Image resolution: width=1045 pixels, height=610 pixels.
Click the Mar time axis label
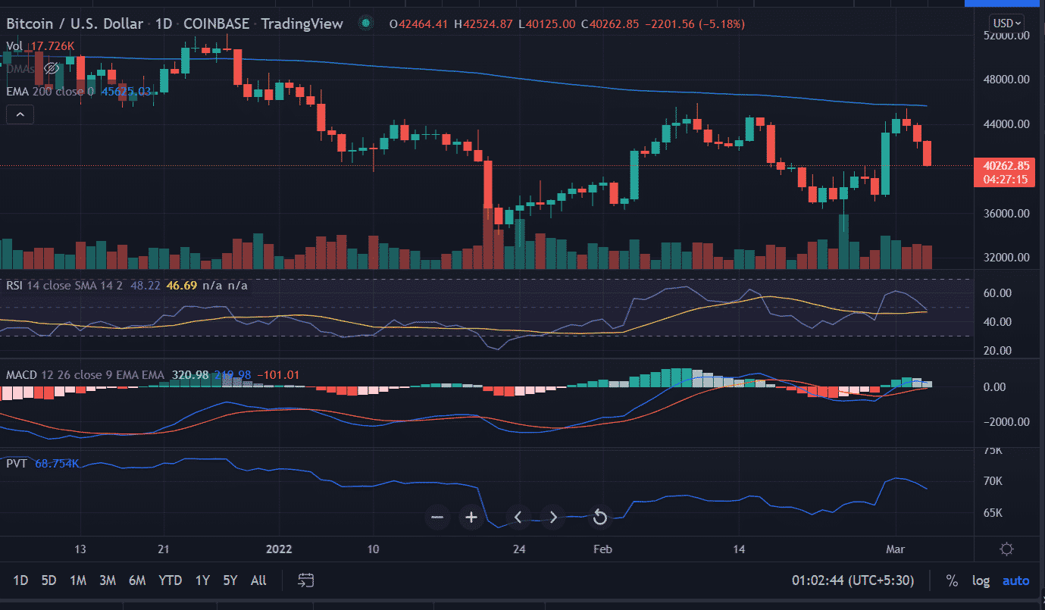[895, 549]
